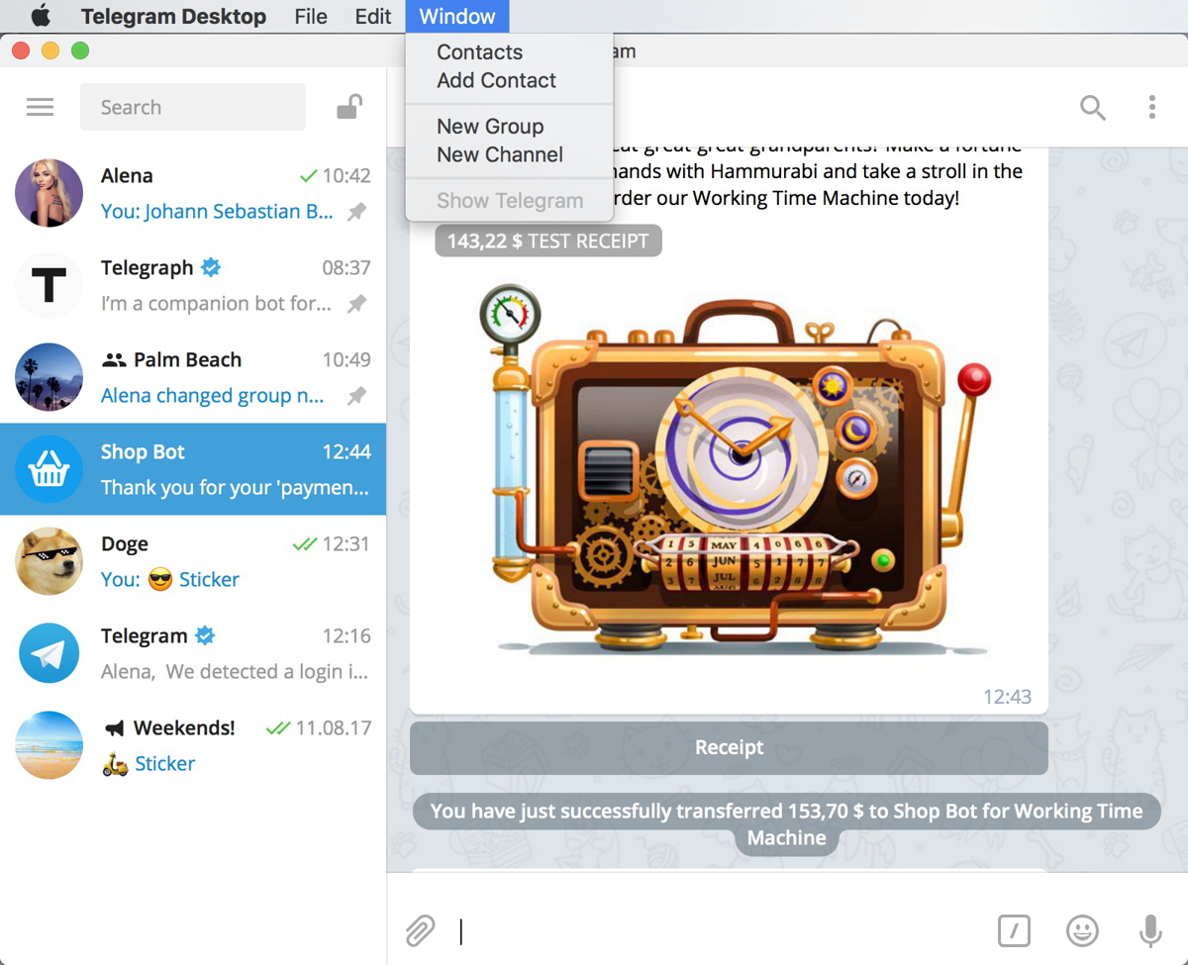Open the emoji smiley picker
Viewport: 1188px width, 965px height.
1082,930
